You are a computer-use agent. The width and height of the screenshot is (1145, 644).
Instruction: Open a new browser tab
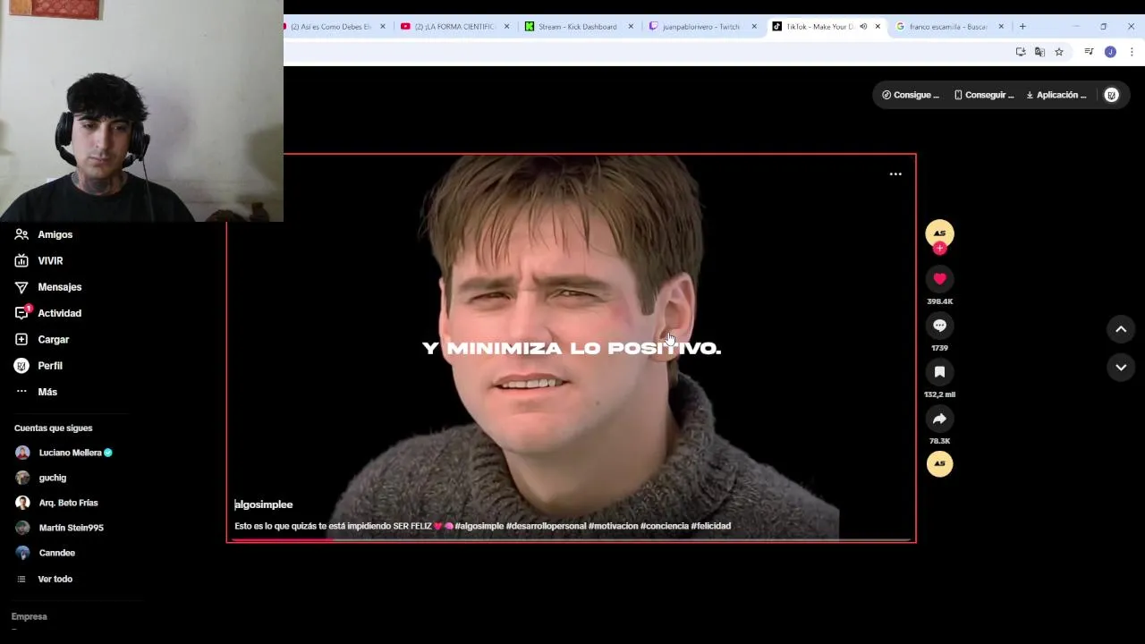pos(1022,27)
